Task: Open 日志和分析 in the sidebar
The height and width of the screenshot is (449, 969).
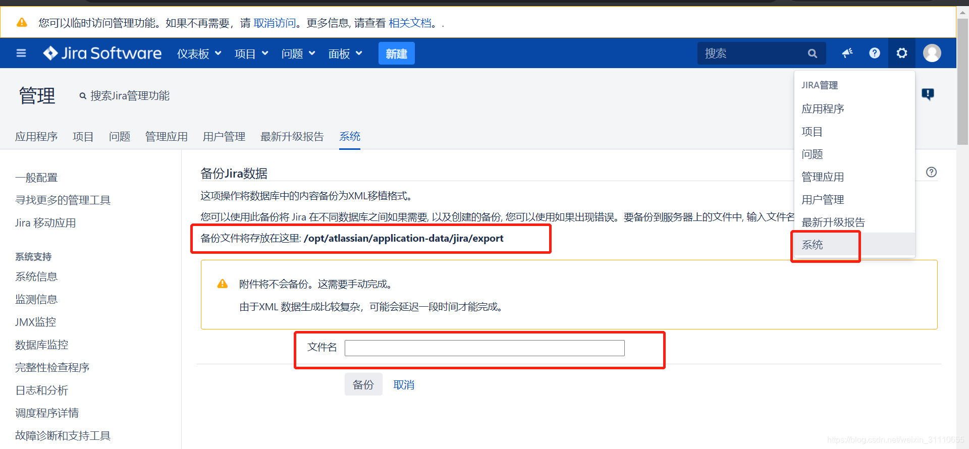Action: [x=41, y=390]
